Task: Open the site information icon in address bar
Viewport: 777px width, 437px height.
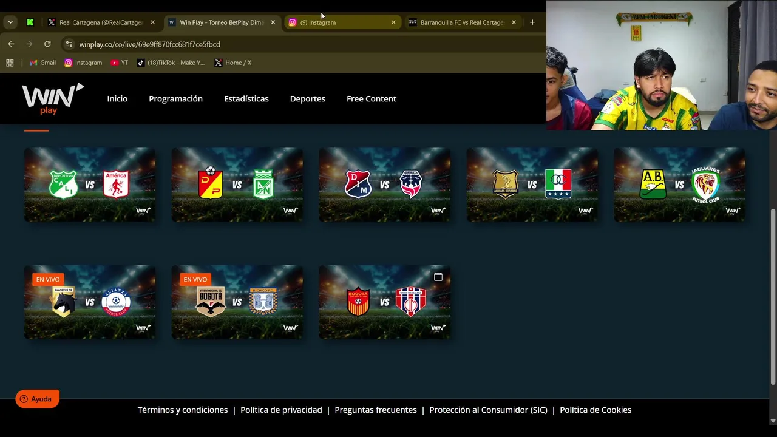Action: pyautogui.click(x=69, y=44)
